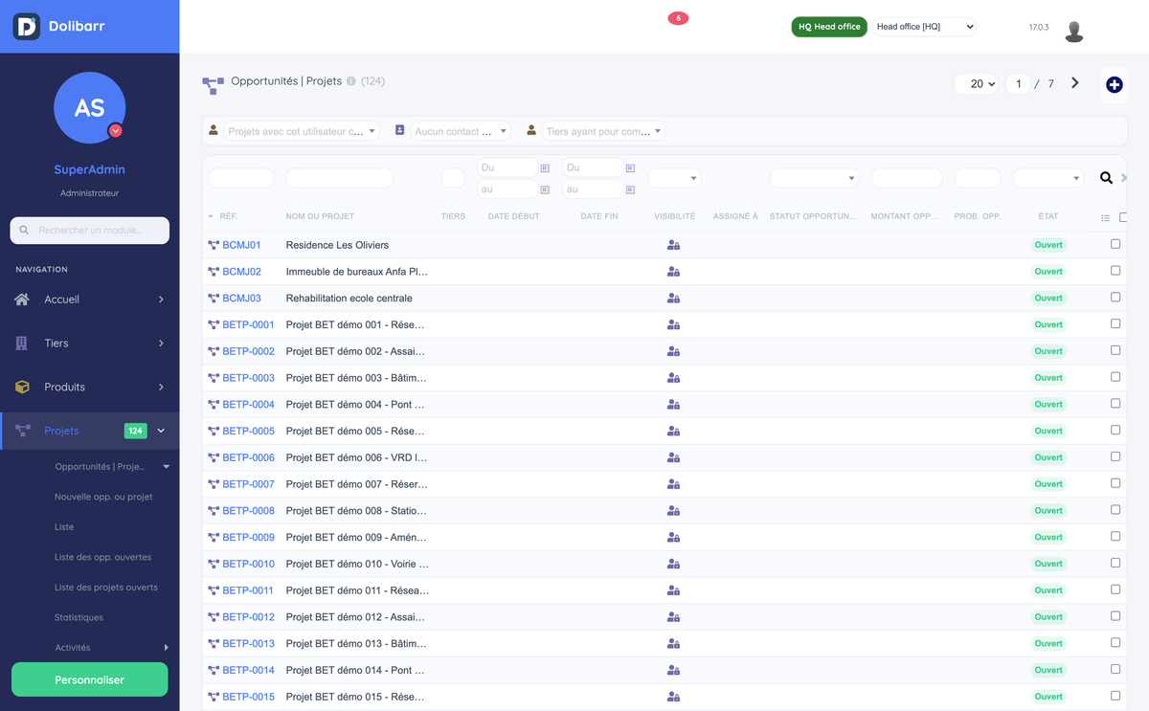1149x711 pixels.
Task: Open rows-per-page dropdown showing 20
Action: pyautogui.click(x=978, y=84)
